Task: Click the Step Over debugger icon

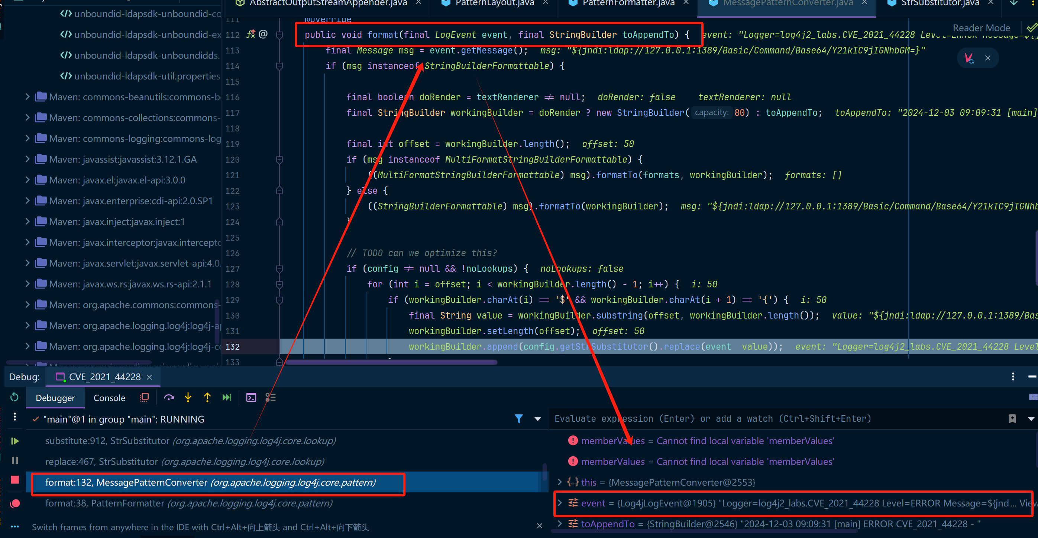Action: click(169, 397)
